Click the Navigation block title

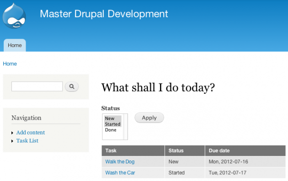[26, 118]
